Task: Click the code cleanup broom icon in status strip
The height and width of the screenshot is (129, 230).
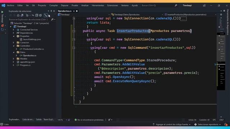Action: tap(109, 120)
